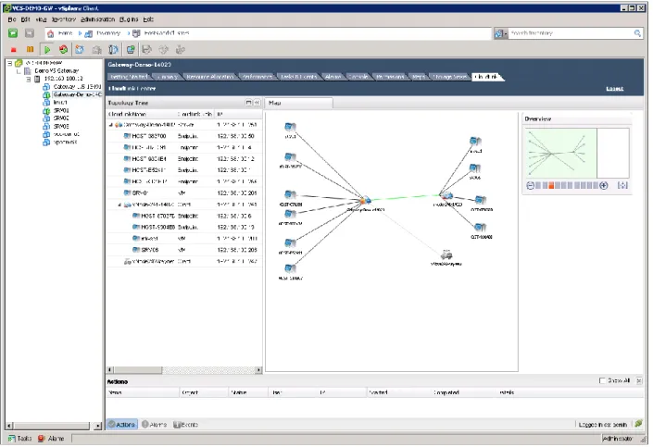
Task: Click the central gateway node on the map
Action: [365, 201]
